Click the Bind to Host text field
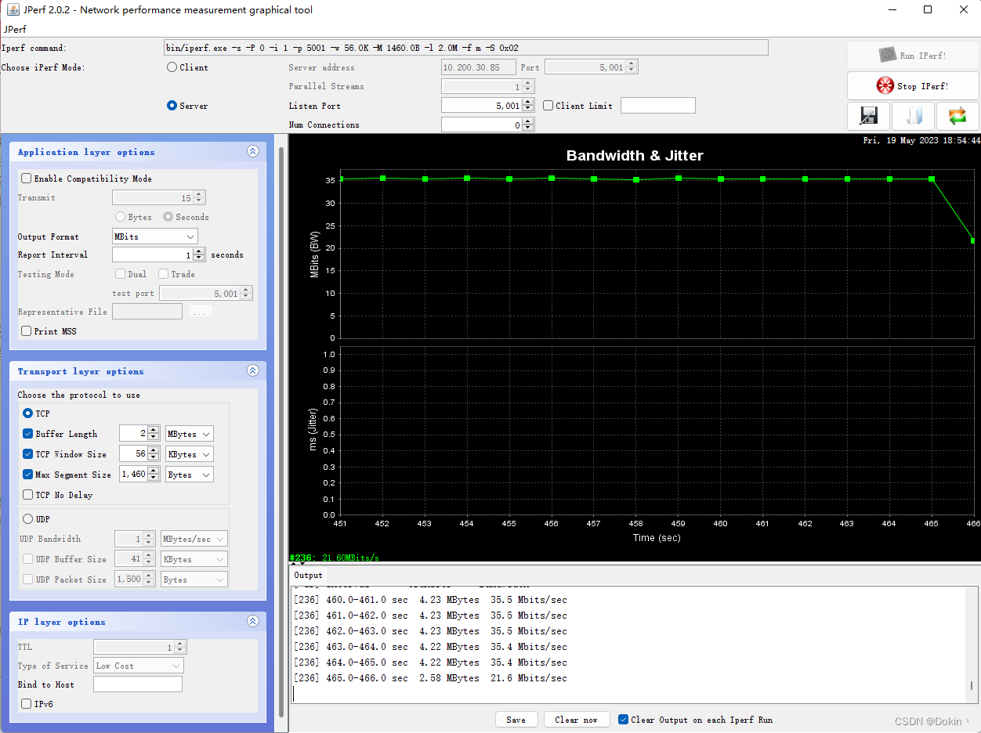Screen dimensions: 981x733 (138, 684)
